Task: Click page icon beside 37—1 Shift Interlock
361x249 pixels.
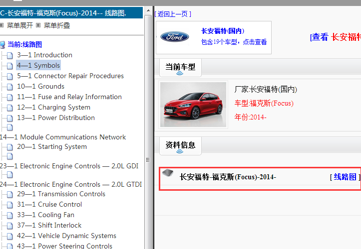Action: click(9, 226)
